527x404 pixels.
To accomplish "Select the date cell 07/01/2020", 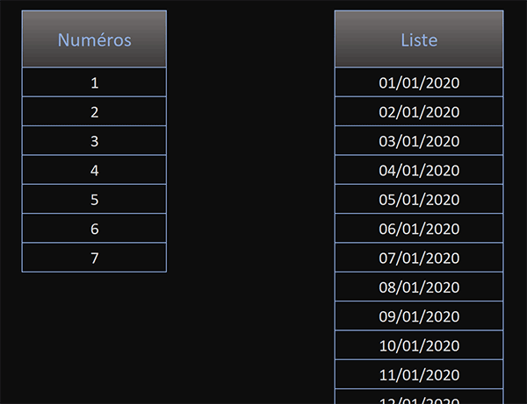I will (x=419, y=258).
